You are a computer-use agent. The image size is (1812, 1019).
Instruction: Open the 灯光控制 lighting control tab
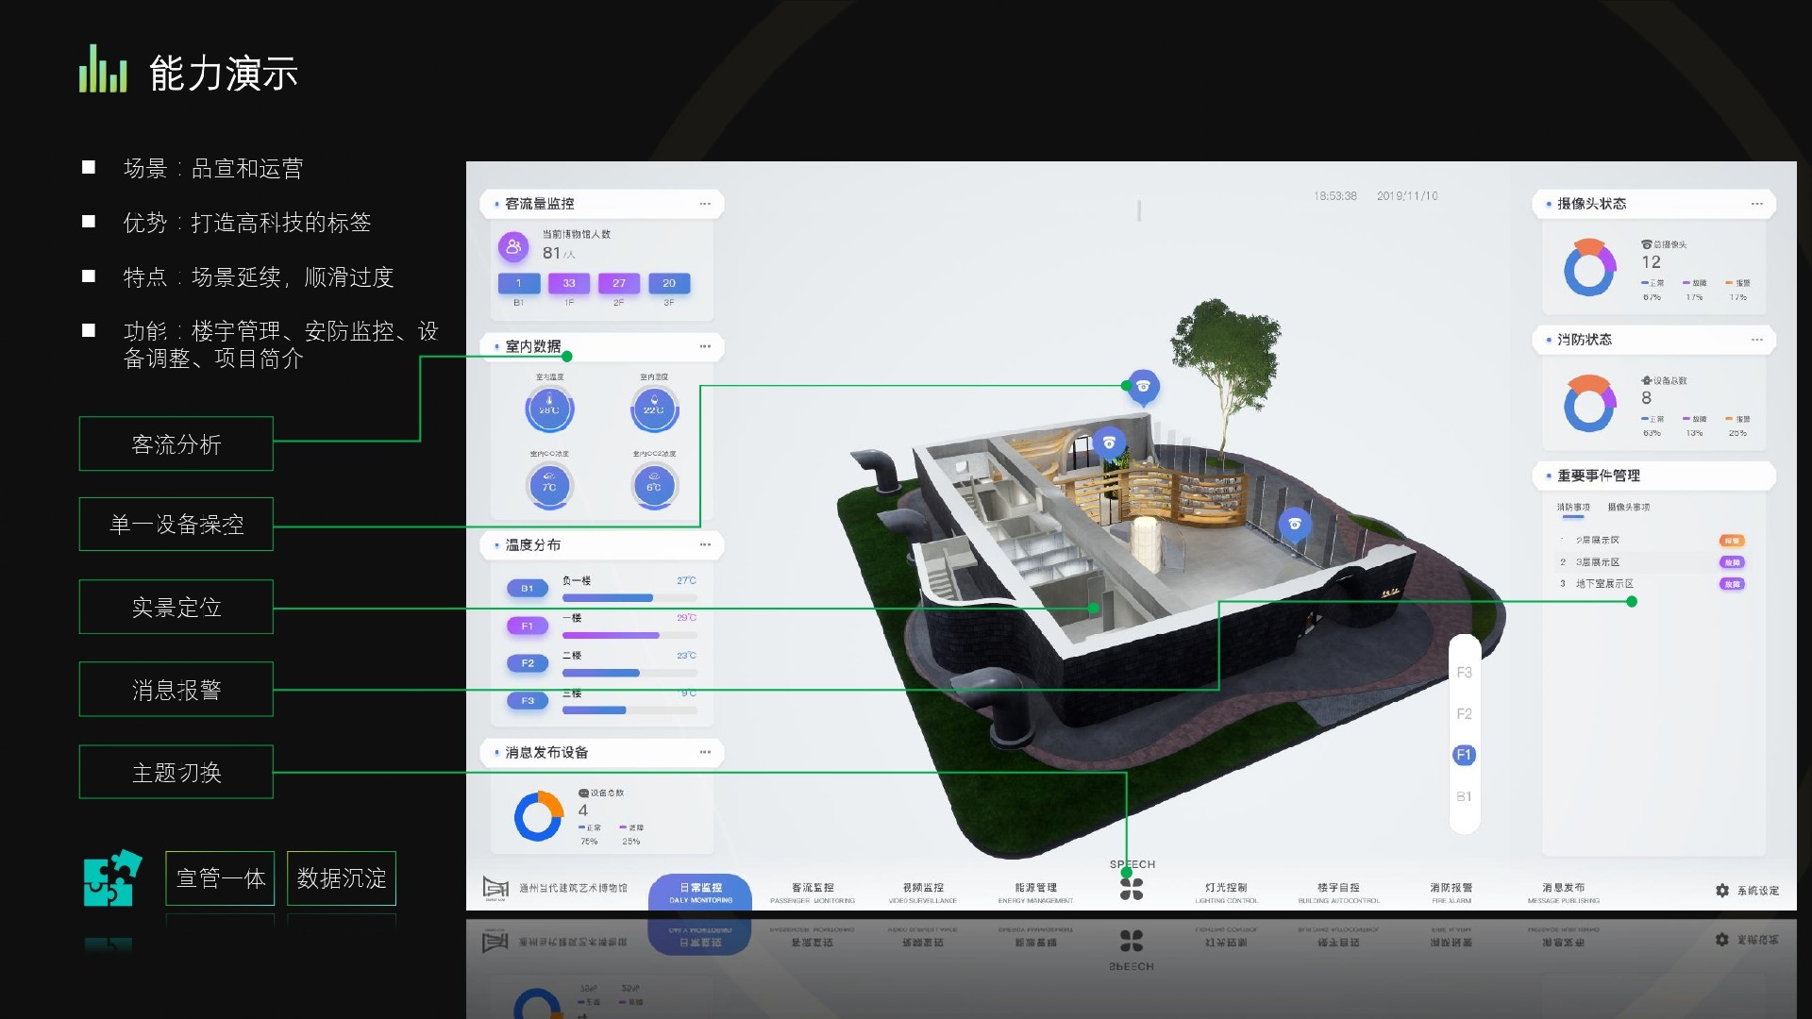point(1226,893)
